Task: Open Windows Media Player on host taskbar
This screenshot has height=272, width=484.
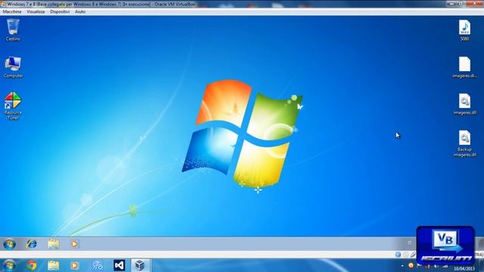Action: pyautogui.click(x=74, y=265)
